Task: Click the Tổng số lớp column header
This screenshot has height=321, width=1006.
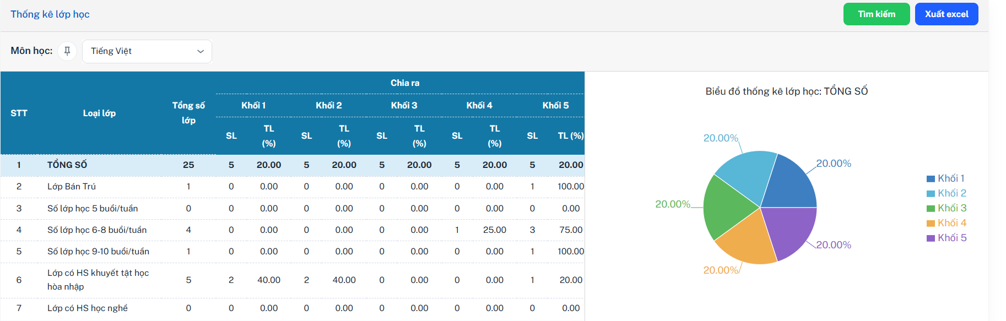Action: tap(188, 113)
